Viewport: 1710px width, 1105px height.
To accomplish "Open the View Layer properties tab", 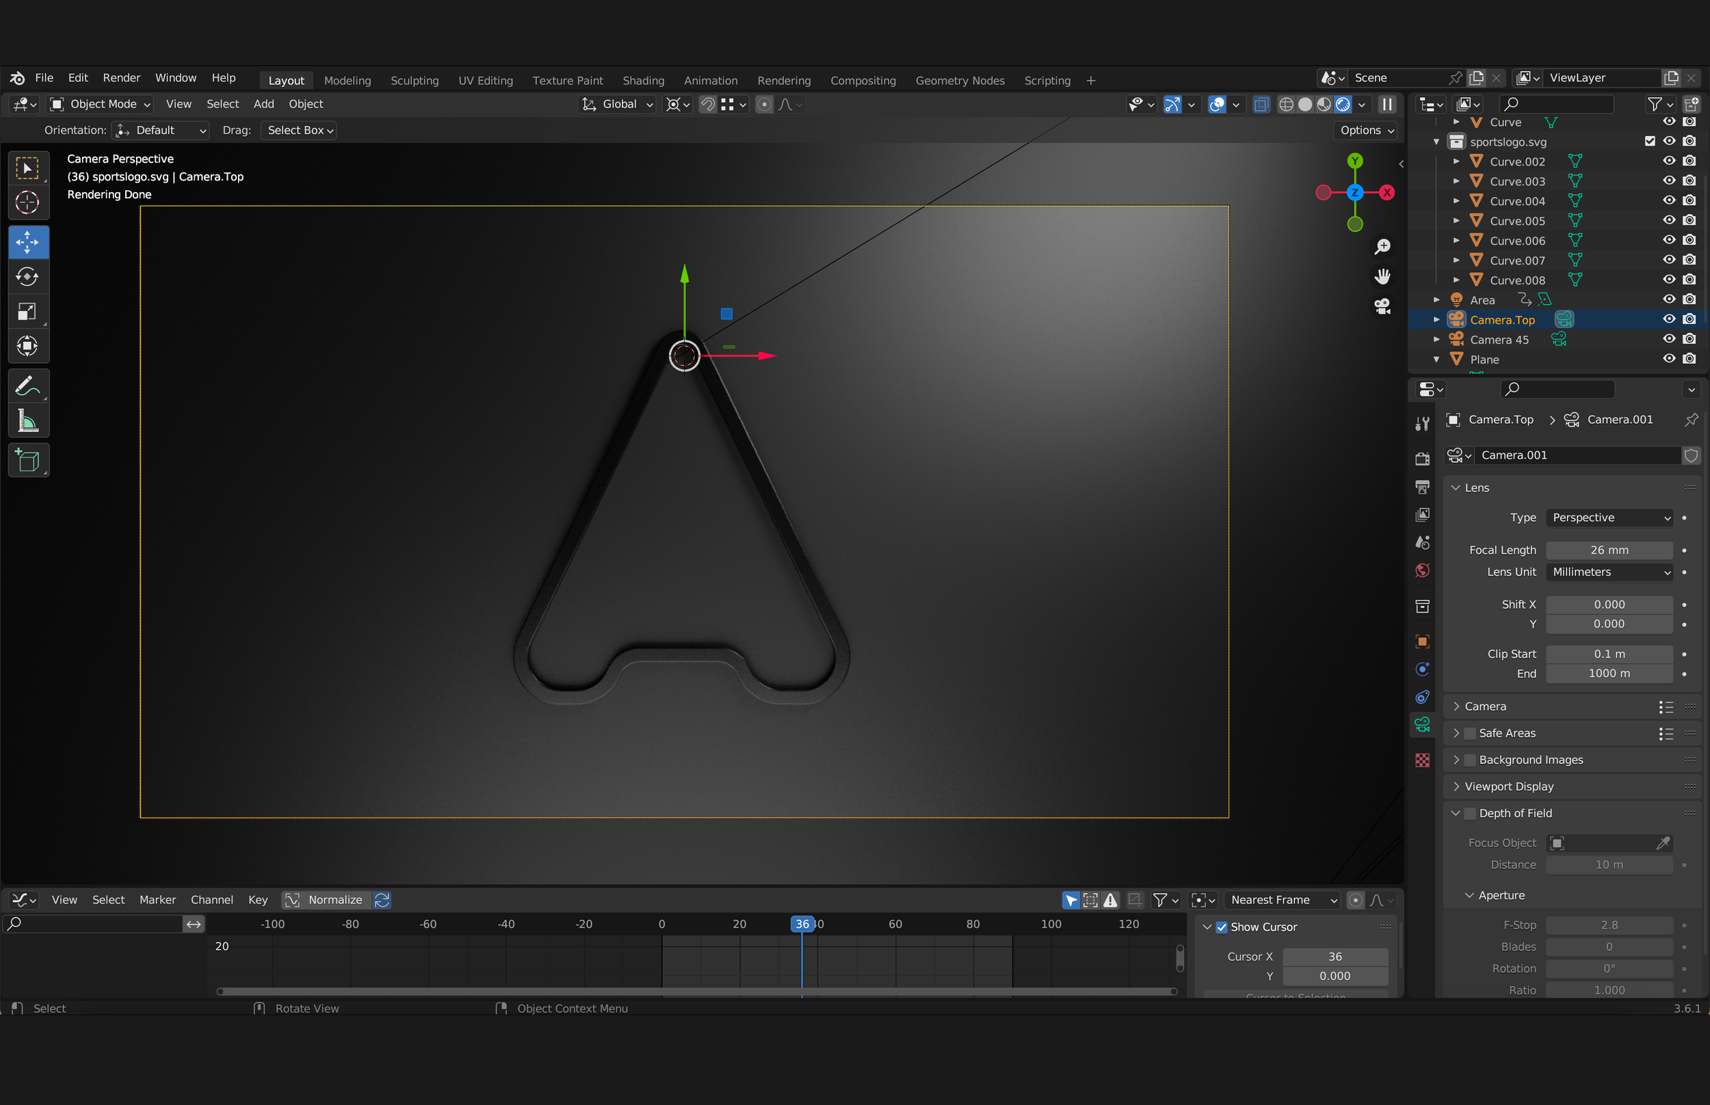I will click(1422, 515).
